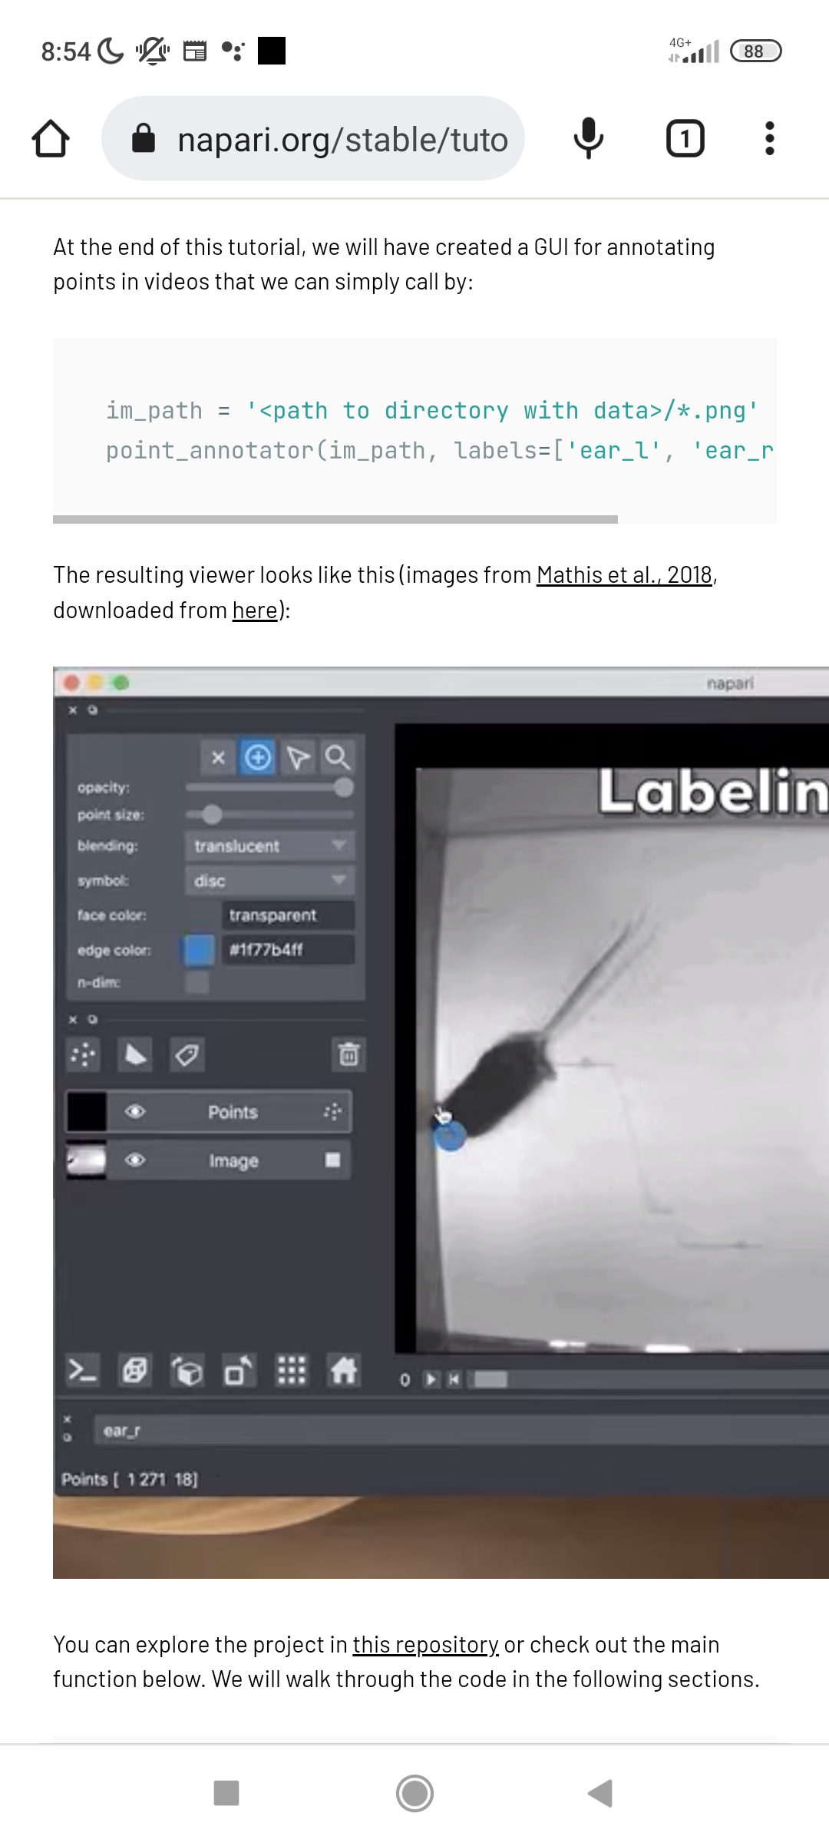
Task: Open the browser three-dot menu
Action: click(769, 139)
